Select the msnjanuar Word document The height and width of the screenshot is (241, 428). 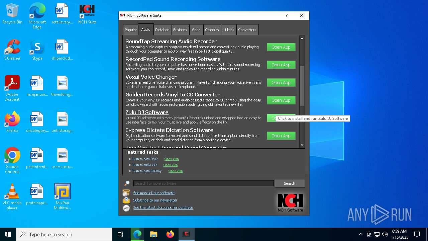coord(37,86)
